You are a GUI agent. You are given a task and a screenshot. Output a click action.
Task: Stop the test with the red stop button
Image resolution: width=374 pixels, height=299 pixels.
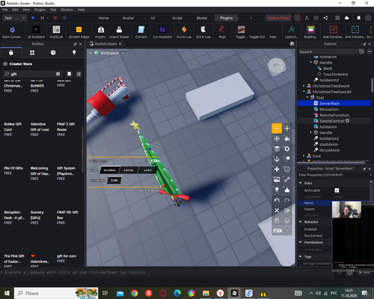pos(55,18)
